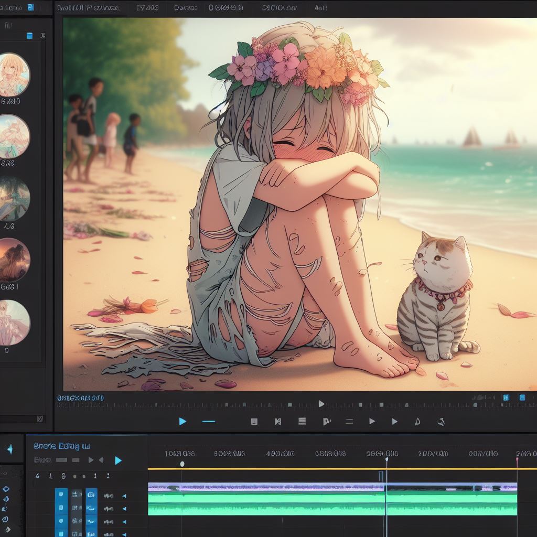Select the pink figure circular thumbnail at the list bottom
The image size is (537, 537).
[14, 323]
